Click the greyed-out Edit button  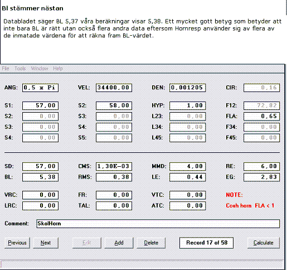coord(87,243)
